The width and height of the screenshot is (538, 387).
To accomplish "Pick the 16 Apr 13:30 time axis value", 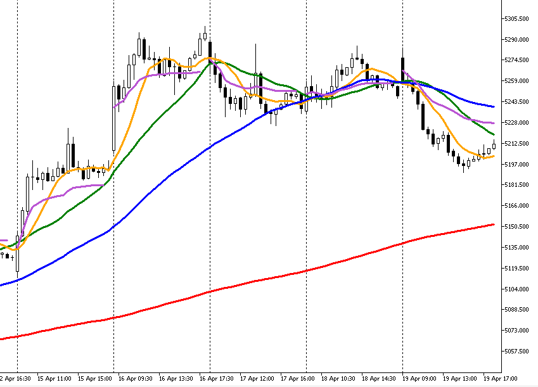I will click(176, 379).
